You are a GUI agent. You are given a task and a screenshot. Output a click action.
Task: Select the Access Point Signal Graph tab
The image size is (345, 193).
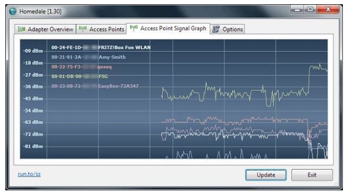click(x=168, y=28)
